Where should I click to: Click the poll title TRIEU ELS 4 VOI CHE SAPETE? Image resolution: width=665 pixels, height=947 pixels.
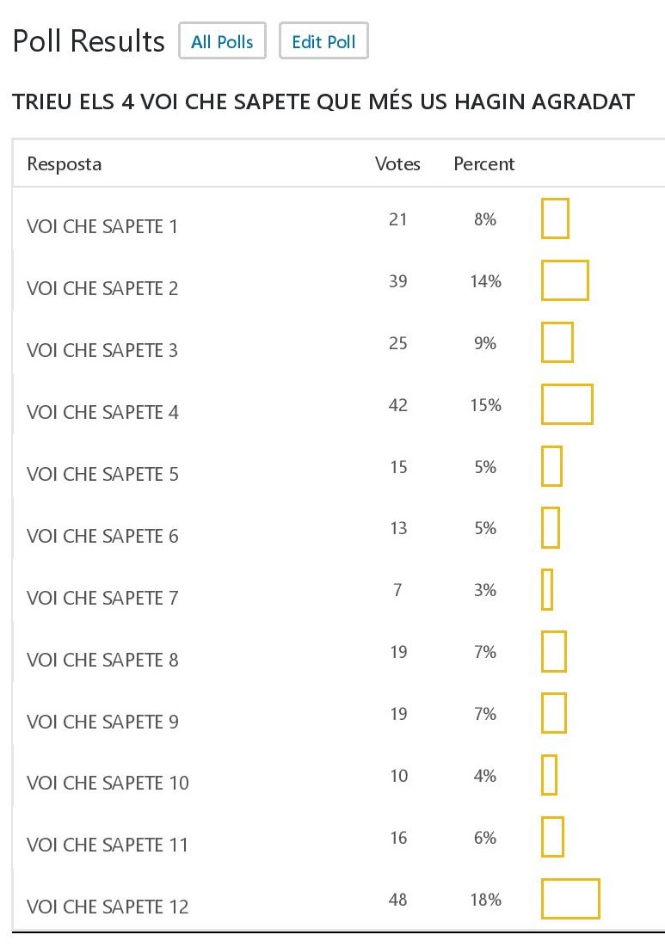[x=323, y=103]
